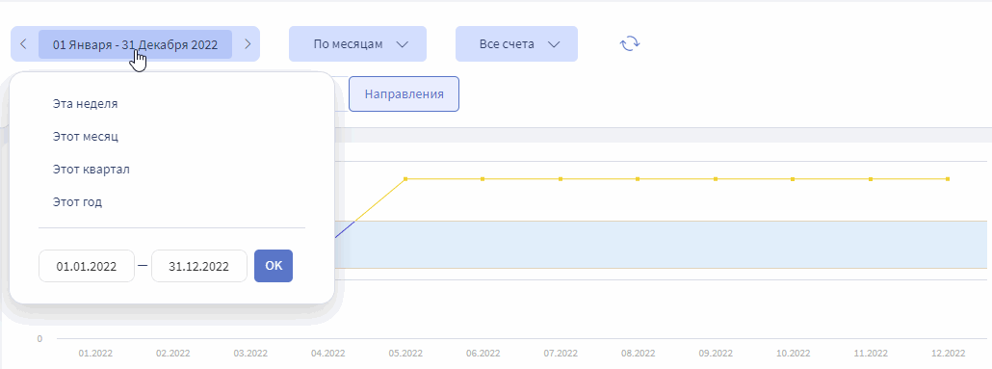The width and height of the screenshot is (992, 369).
Task: Select Эта неделя preset
Action: click(x=86, y=104)
